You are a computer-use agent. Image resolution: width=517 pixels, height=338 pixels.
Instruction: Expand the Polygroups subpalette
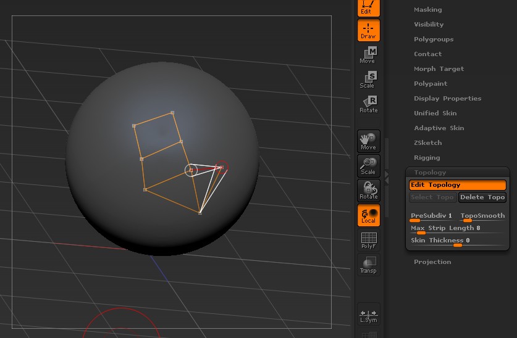pyautogui.click(x=434, y=39)
